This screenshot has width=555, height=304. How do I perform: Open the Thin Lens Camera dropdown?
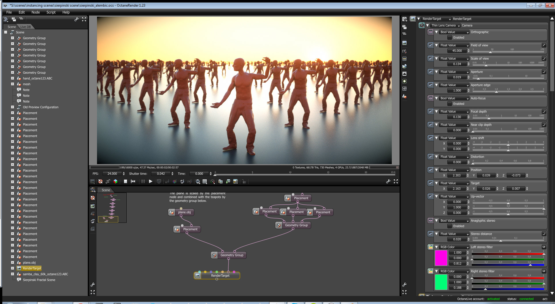[x=445, y=25]
